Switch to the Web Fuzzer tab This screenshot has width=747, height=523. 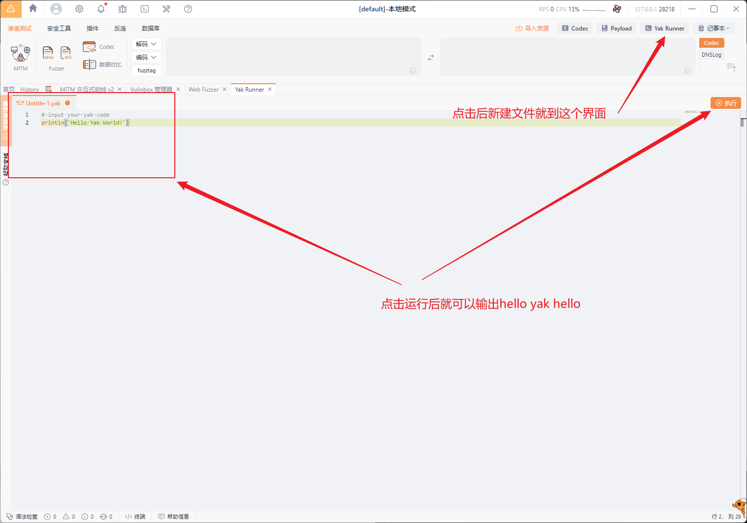pos(203,90)
